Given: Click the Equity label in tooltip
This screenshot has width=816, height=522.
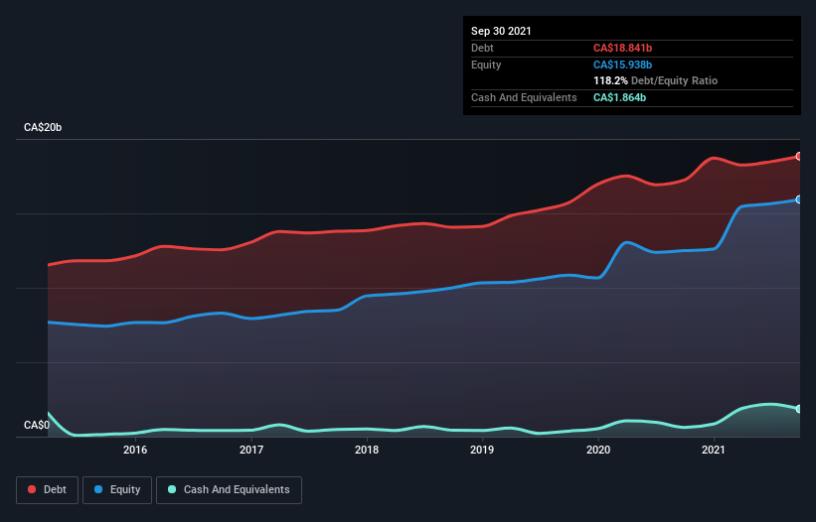Looking at the screenshot, I should (x=486, y=65).
